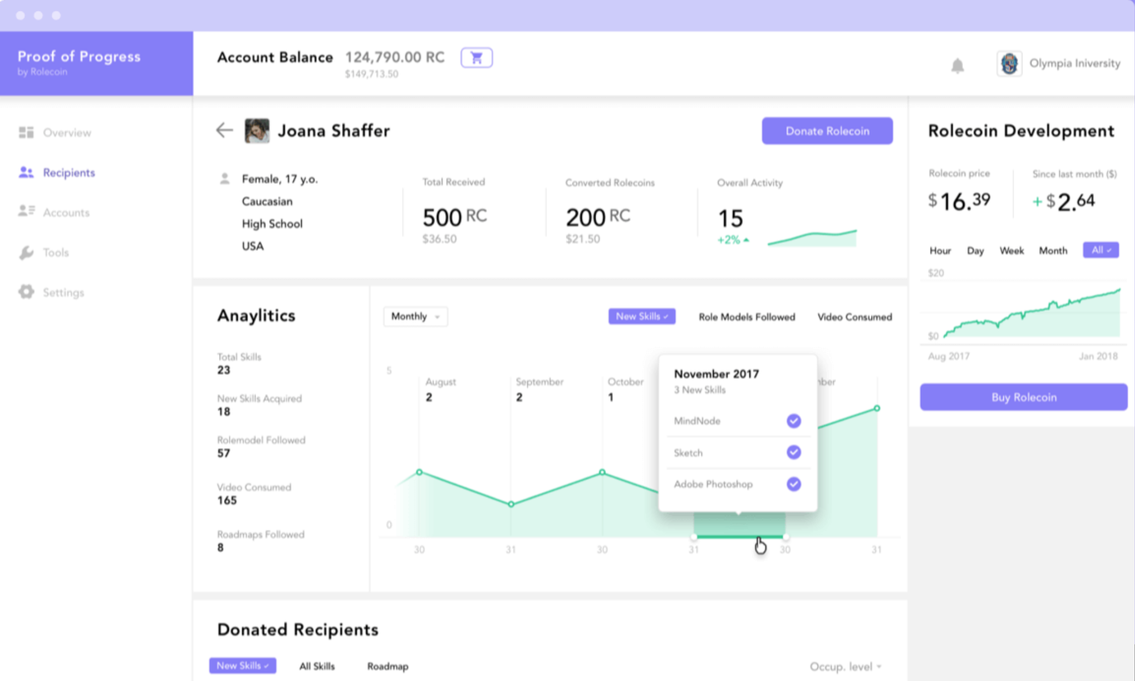Open notifications via the bell icon

point(957,66)
